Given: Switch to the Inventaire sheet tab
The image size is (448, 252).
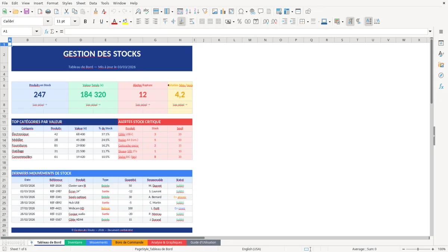Looking at the screenshot, I should (x=75, y=242).
